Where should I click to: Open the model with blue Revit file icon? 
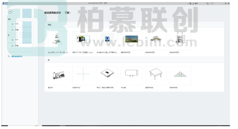(107, 41)
